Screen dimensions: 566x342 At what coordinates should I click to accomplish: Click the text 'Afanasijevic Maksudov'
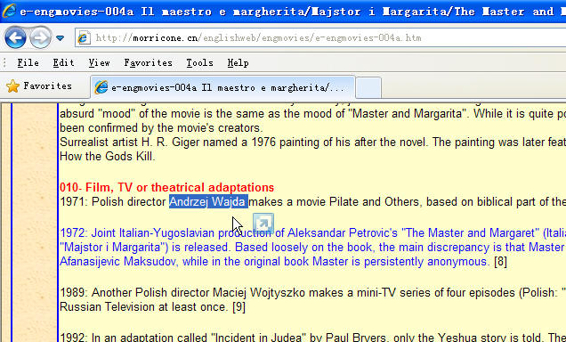tap(118, 261)
